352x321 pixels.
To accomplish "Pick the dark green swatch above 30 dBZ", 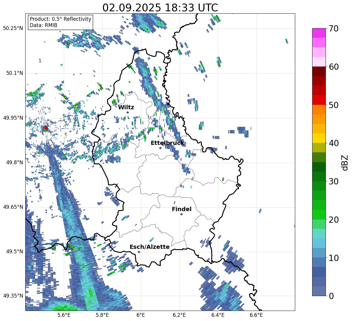I will coord(319,167).
